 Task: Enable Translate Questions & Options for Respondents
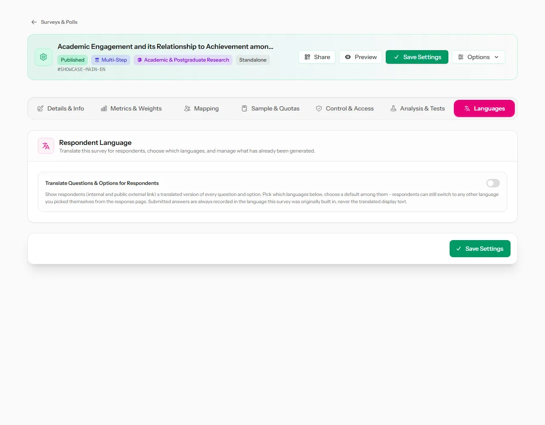click(x=493, y=183)
